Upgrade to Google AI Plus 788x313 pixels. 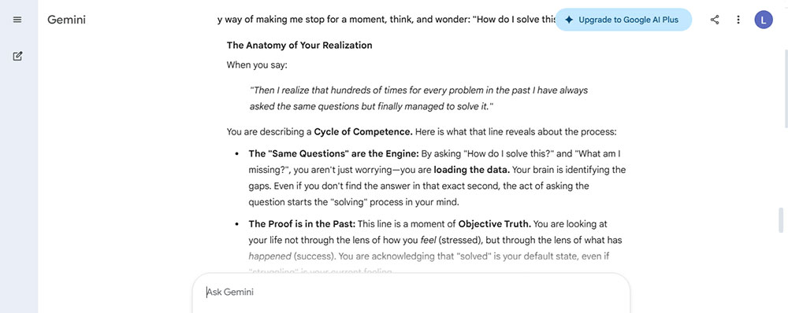click(623, 20)
